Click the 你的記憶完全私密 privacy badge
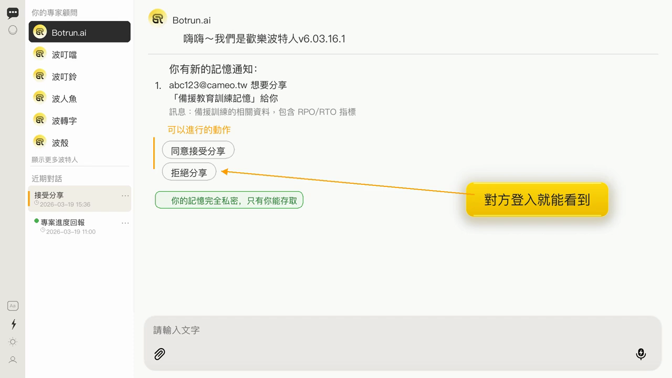This screenshot has width=672, height=378. click(229, 200)
